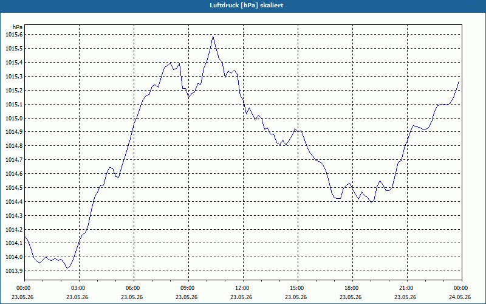This screenshot has width=486, height=304.
Task: Click the pressure curve's lowest dip
Action: coord(67,268)
